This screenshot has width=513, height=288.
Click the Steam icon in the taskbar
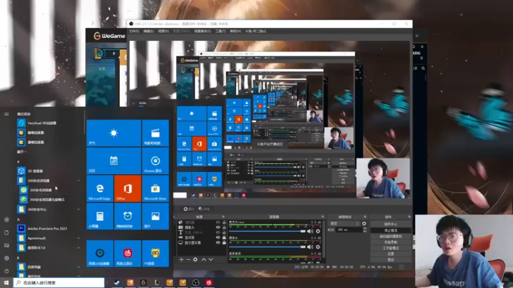tap(117, 283)
